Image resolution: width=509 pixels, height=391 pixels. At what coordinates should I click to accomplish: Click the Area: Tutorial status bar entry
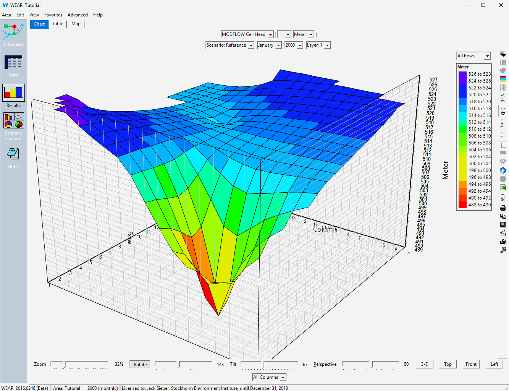pos(67,388)
